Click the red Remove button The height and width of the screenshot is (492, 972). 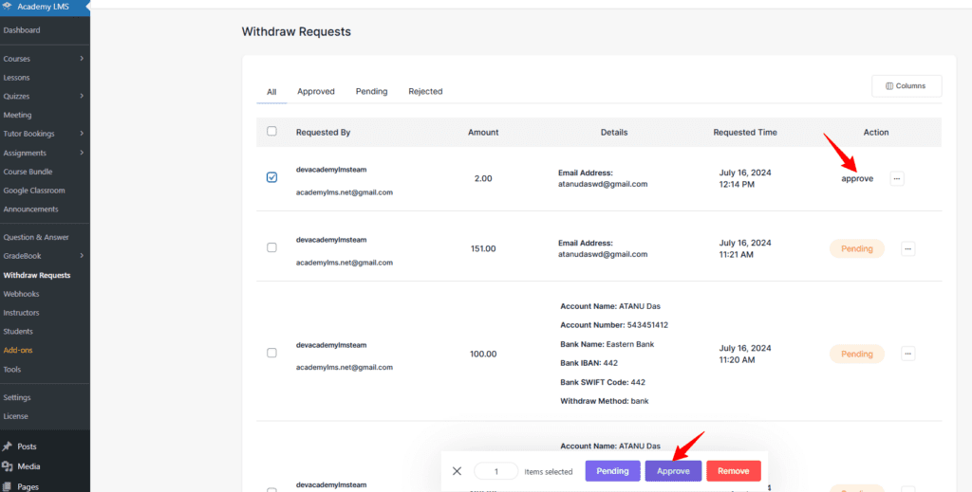[x=733, y=471]
